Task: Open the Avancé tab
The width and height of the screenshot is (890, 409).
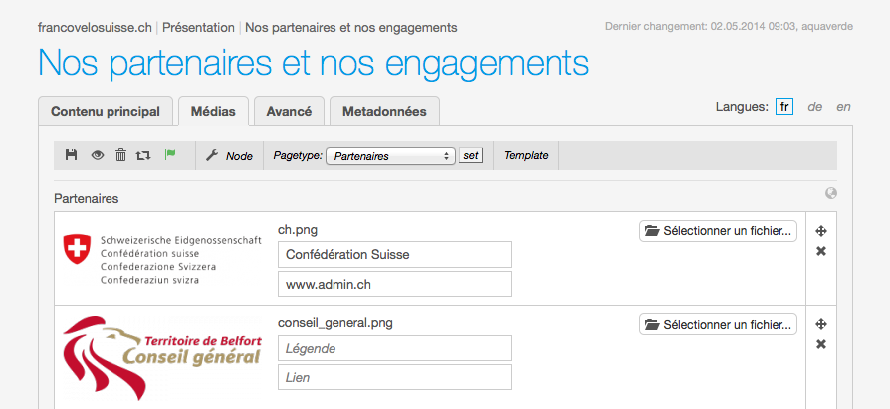Action: coord(289,111)
